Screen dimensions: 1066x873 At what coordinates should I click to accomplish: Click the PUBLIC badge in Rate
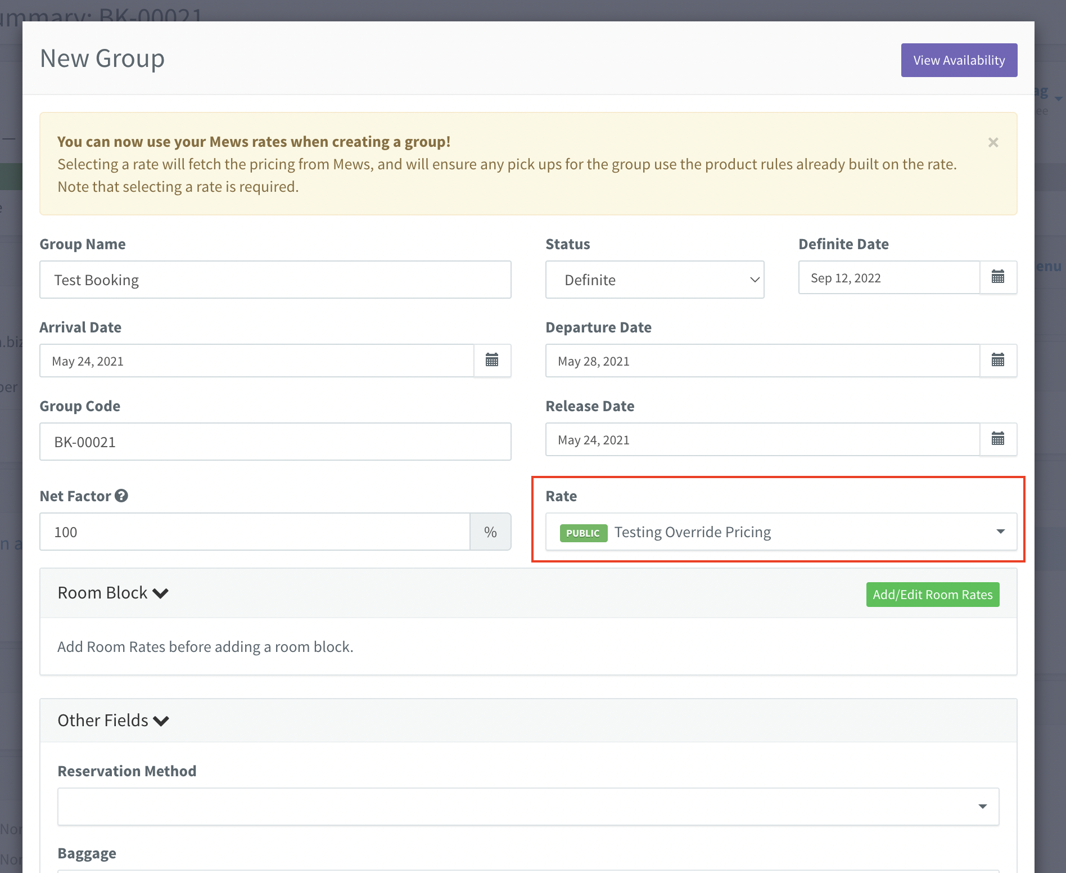coord(583,533)
